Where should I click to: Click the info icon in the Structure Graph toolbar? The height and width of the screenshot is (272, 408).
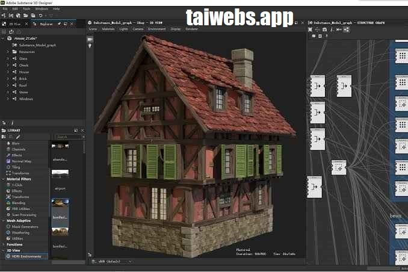[x=332, y=29]
